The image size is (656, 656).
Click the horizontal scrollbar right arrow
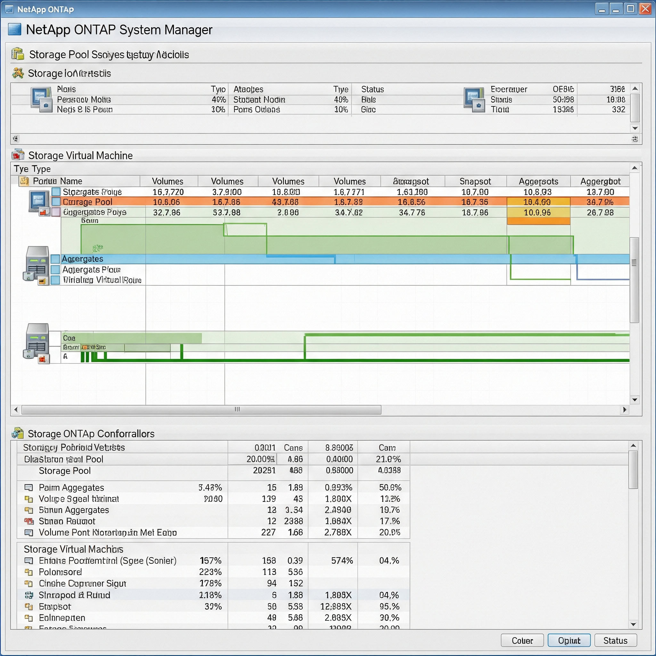(624, 409)
